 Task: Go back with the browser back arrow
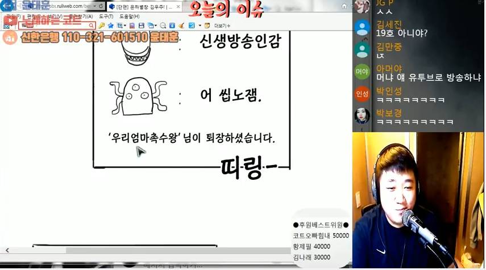point(7,5)
